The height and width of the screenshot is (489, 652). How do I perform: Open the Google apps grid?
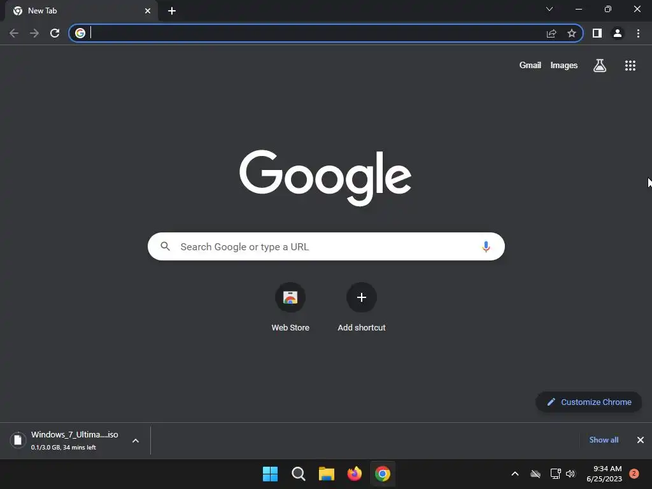(x=630, y=66)
